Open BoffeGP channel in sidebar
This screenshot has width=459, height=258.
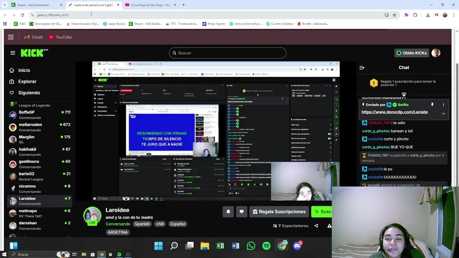(39, 115)
